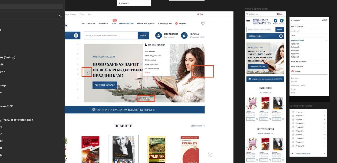Click the person icon beside Личный кабинет
This screenshot has height=163, width=337.
coord(146,45)
